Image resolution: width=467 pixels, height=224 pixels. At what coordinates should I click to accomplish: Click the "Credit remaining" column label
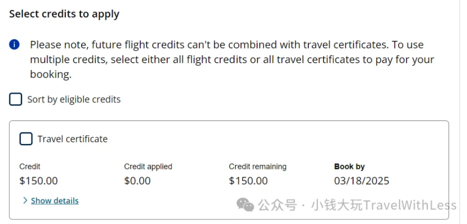click(258, 166)
